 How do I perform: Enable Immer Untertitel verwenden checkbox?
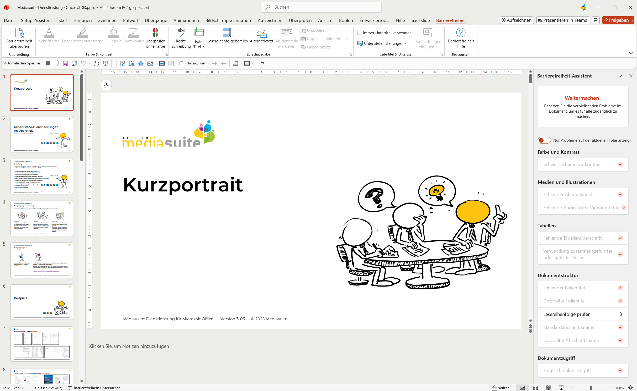coord(359,33)
